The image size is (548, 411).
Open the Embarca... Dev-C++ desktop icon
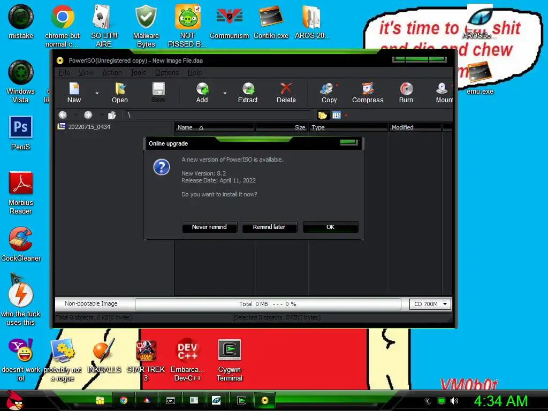(188, 360)
